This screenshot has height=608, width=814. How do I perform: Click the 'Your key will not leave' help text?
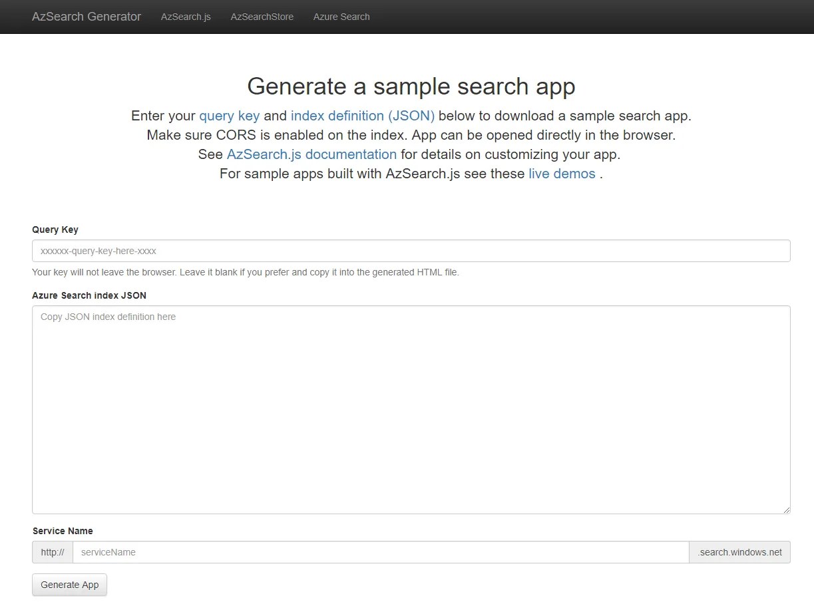(246, 272)
